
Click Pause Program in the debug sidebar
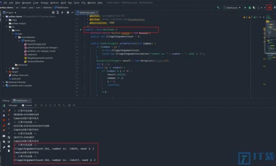[x=4, y=115]
